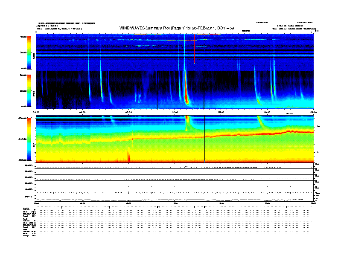Screen dimensions: 338x261
Task: Click the 00:00 label below RAD1 spectrogram
Action: pos(36,112)
